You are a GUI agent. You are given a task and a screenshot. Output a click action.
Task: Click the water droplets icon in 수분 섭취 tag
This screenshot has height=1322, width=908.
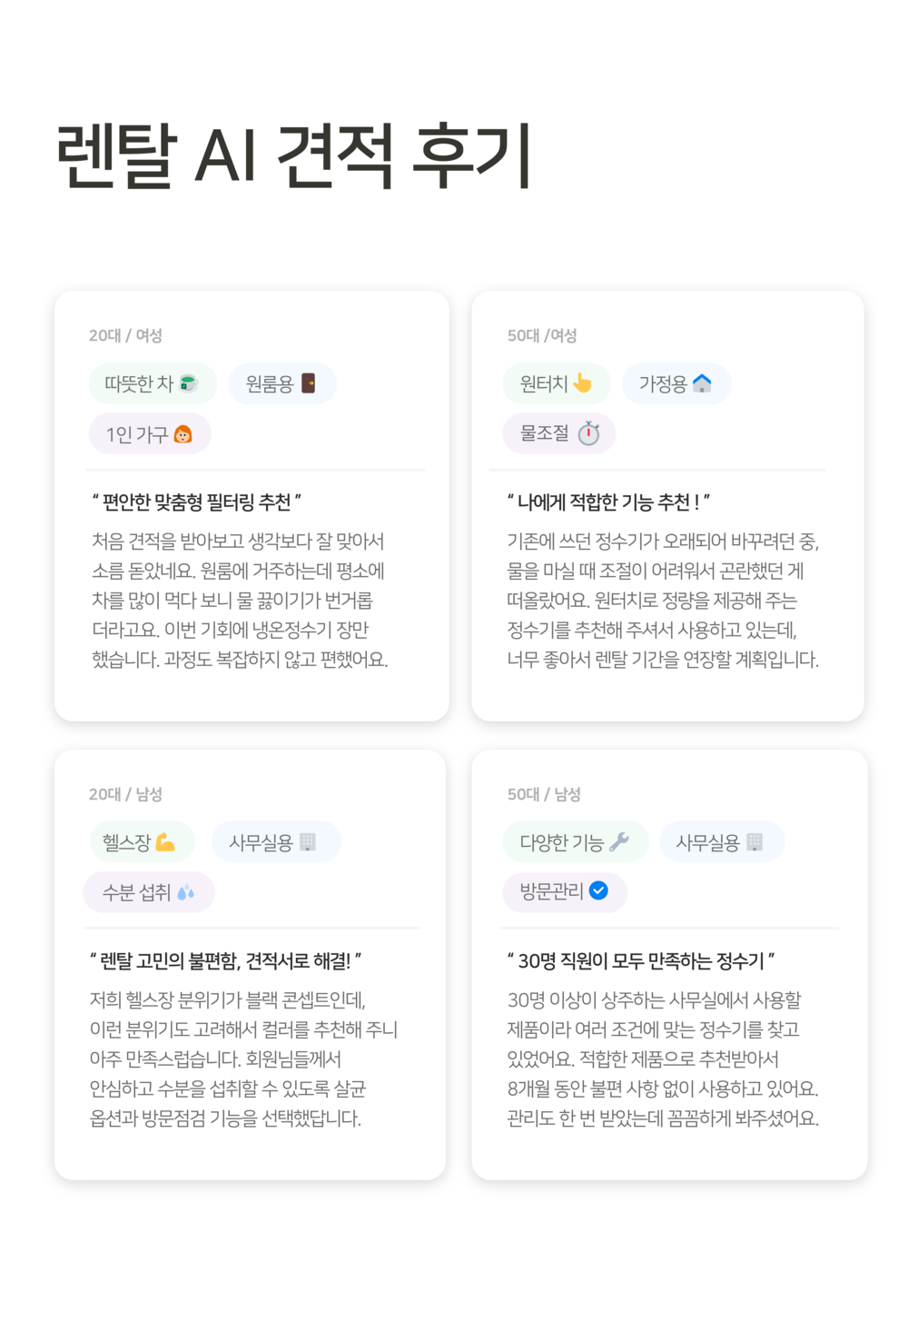point(186,892)
